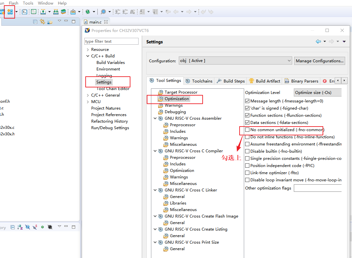Open the Optimization Level dropdown
Image resolution: width=352 pixels, height=258 pixels.
point(317,93)
